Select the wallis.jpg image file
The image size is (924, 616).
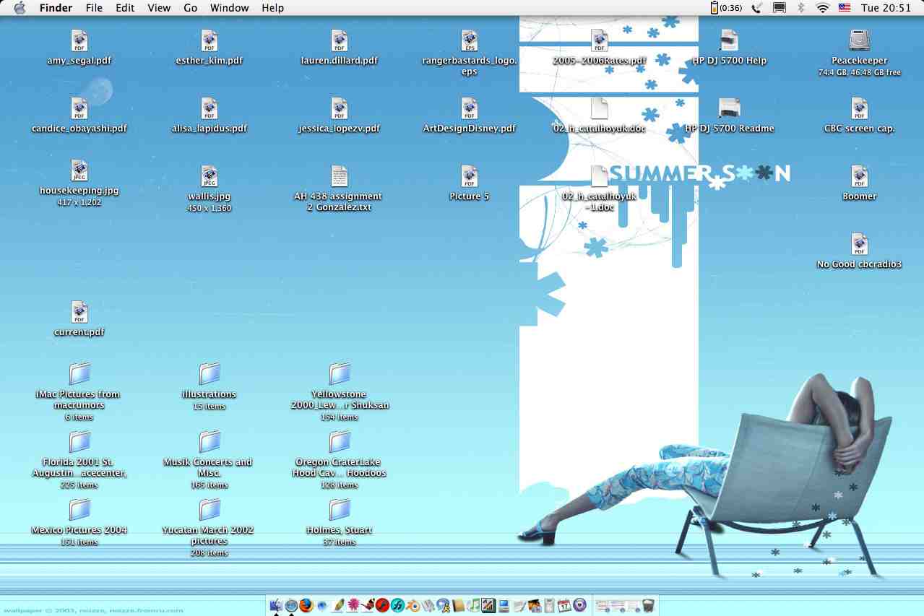pos(210,177)
